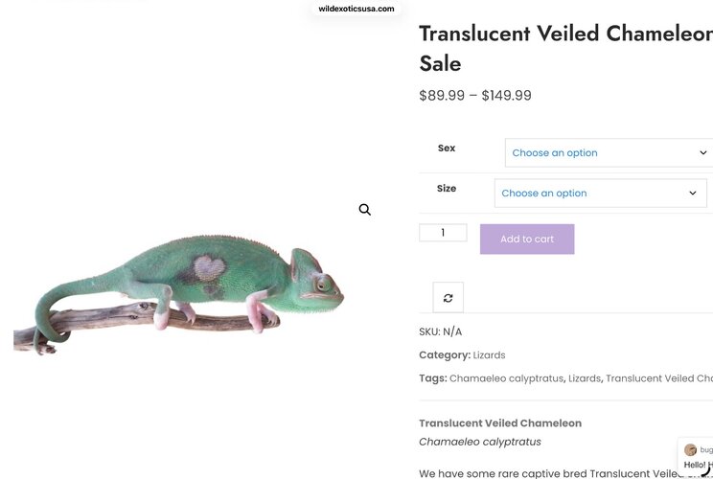Click the wildexoticsusa.com address label

pos(356,9)
